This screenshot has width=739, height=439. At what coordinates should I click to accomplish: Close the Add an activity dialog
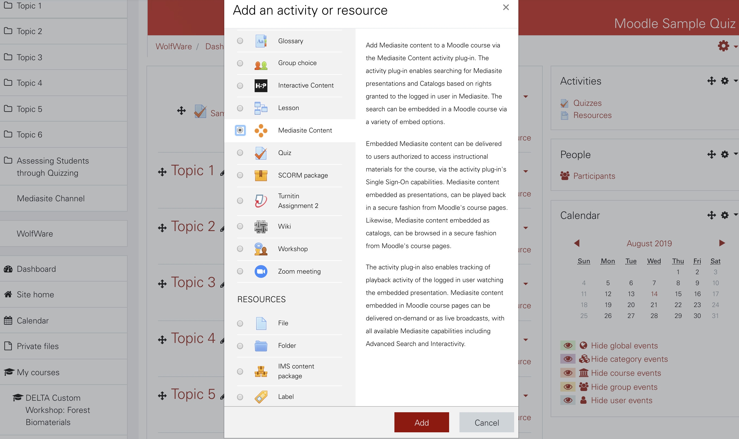[506, 8]
